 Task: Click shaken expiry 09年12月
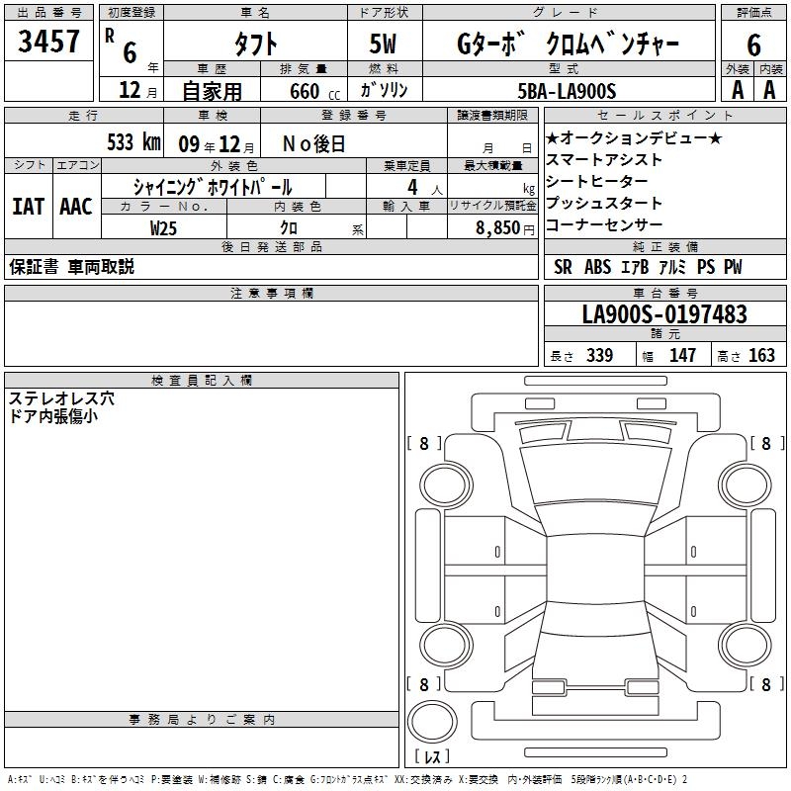coord(217,144)
